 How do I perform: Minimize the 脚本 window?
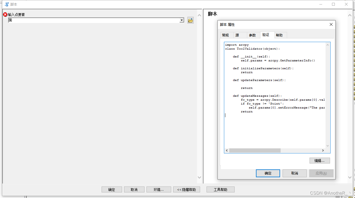pyautogui.click(x=320, y=4)
